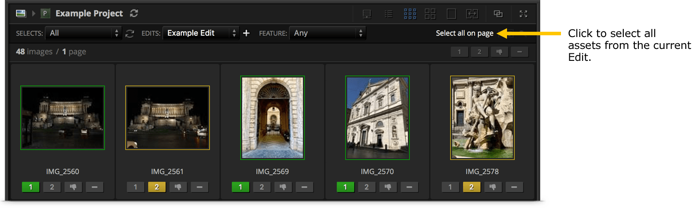Toggle header rating 2 for all images
The image size is (699, 209).
coord(479,52)
